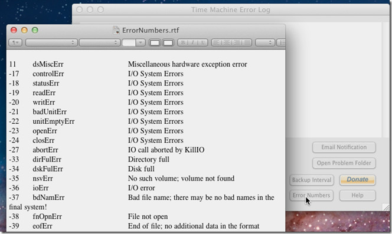Minimize the ErrorNumbers.rtf window
This screenshot has width=392, height=234.
(x=24, y=30)
